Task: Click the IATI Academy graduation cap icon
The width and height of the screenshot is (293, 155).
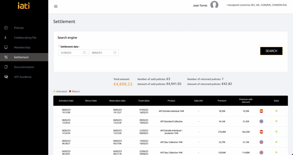Action: 6,77
